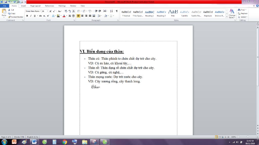The image size is (259, 145).
Task: Click the Paste icon in Clipboard group
Action: point(4,12)
